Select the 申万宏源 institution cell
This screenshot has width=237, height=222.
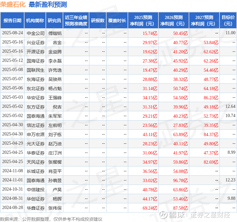36,134
